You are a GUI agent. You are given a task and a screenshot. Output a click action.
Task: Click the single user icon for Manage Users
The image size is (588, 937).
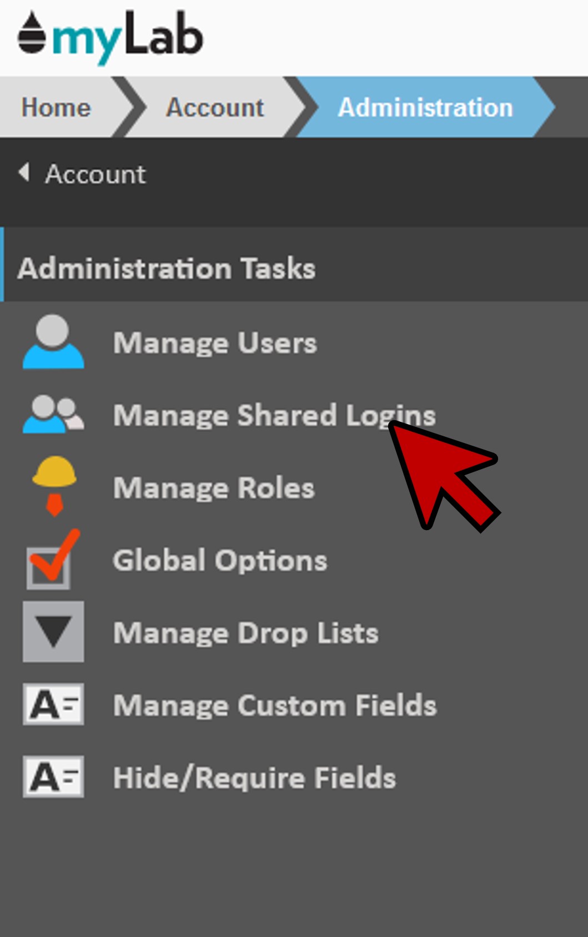(x=53, y=342)
